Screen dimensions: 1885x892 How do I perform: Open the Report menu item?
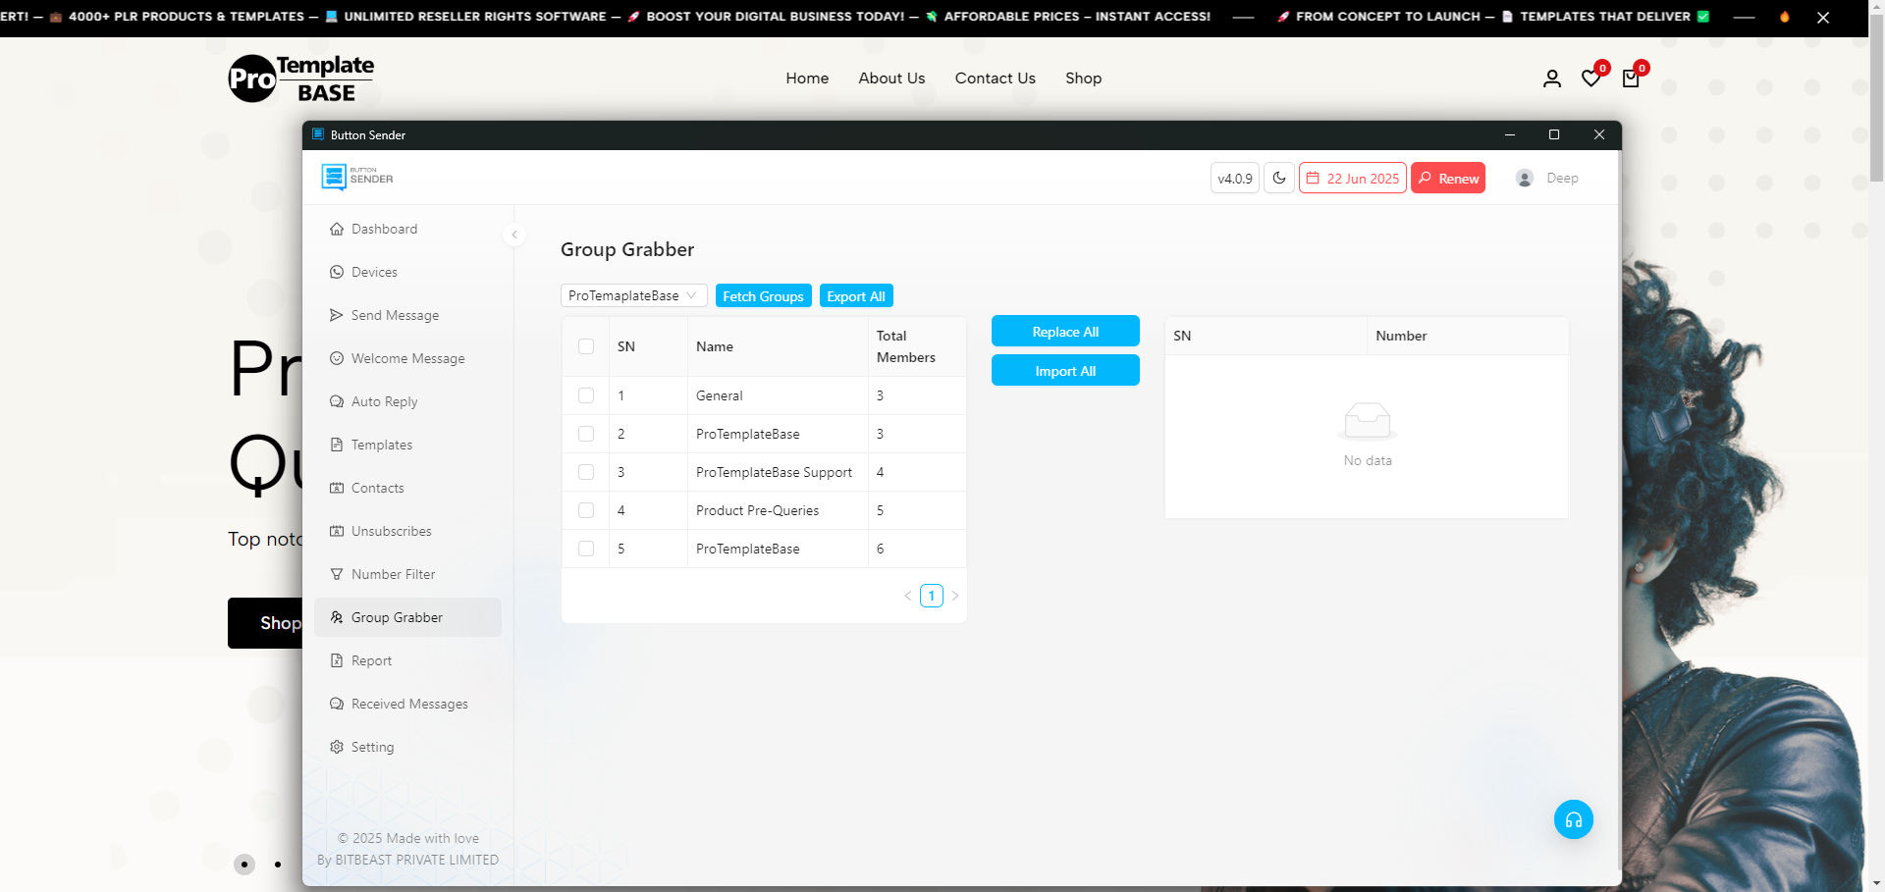(x=407, y=660)
